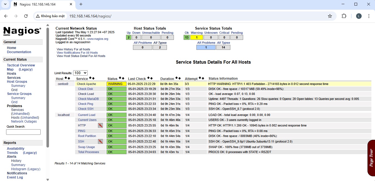Click the descending sort arrow beside Status
Image resolution: width=375 pixels, height=181 pixels.
tap(123, 79)
